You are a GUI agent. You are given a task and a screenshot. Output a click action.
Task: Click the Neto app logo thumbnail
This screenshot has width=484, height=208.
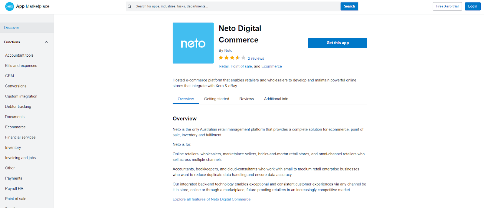[x=193, y=43]
